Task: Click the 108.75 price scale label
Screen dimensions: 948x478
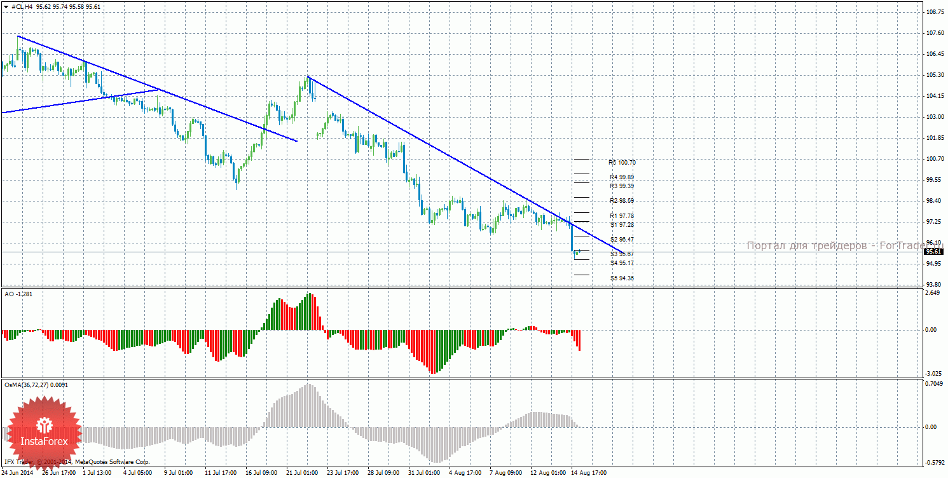Action: (933, 12)
